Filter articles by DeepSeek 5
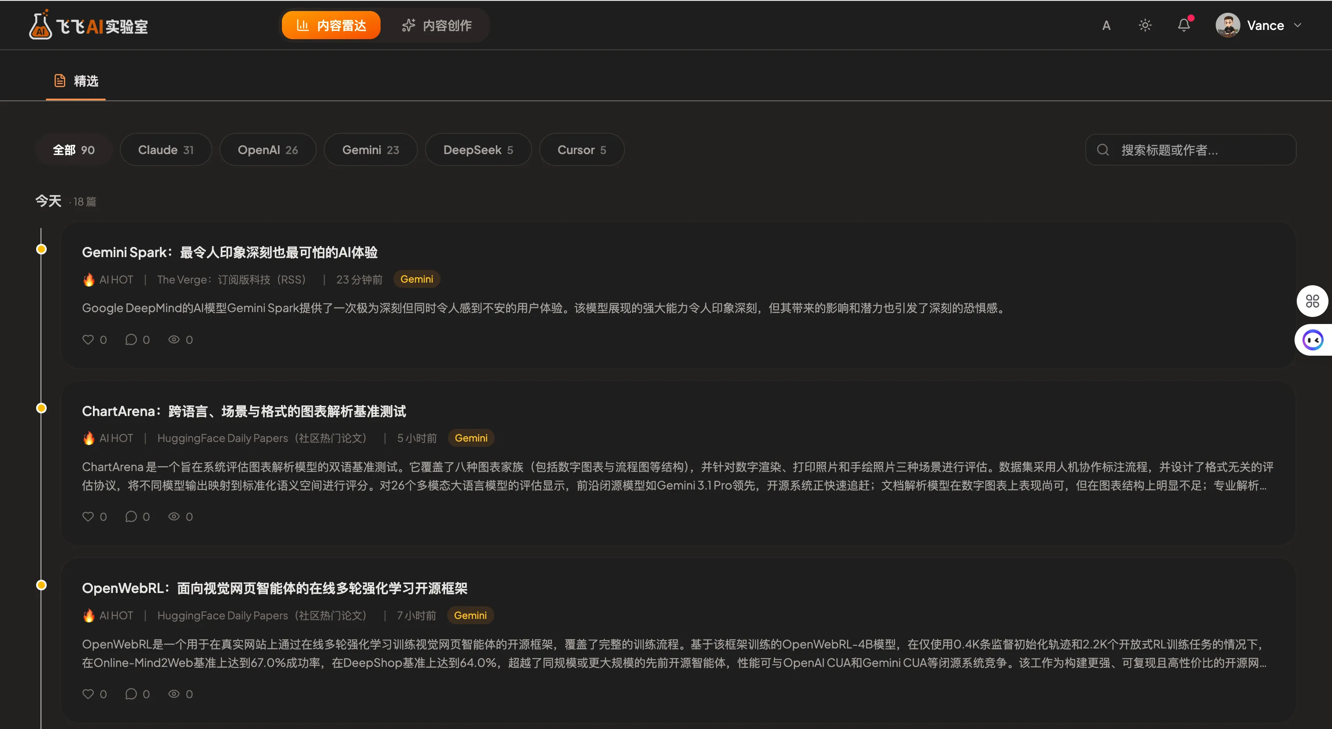 point(478,150)
